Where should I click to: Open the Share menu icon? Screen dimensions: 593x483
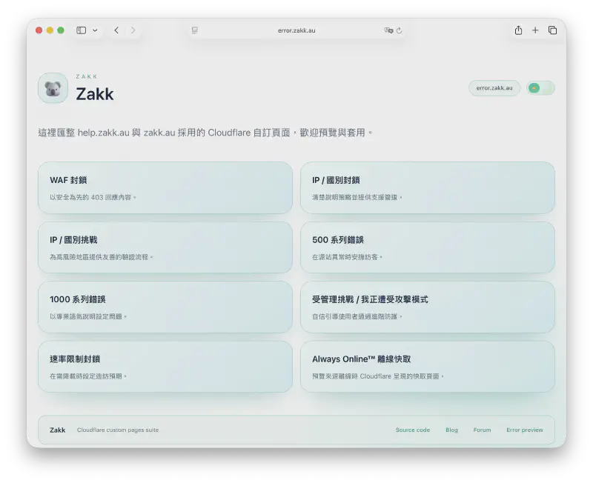pos(519,30)
